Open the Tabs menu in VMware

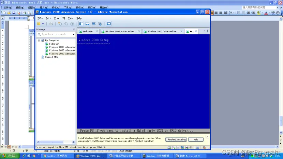[x=71, y=18]
